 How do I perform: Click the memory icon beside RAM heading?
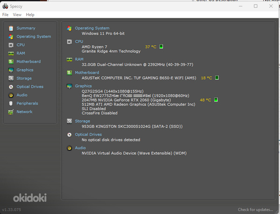(x=69, y=59)
